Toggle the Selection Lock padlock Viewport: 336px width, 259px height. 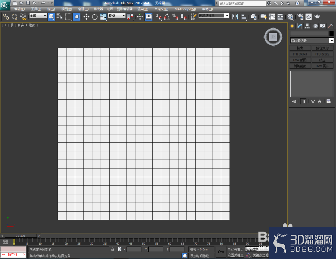112,249
